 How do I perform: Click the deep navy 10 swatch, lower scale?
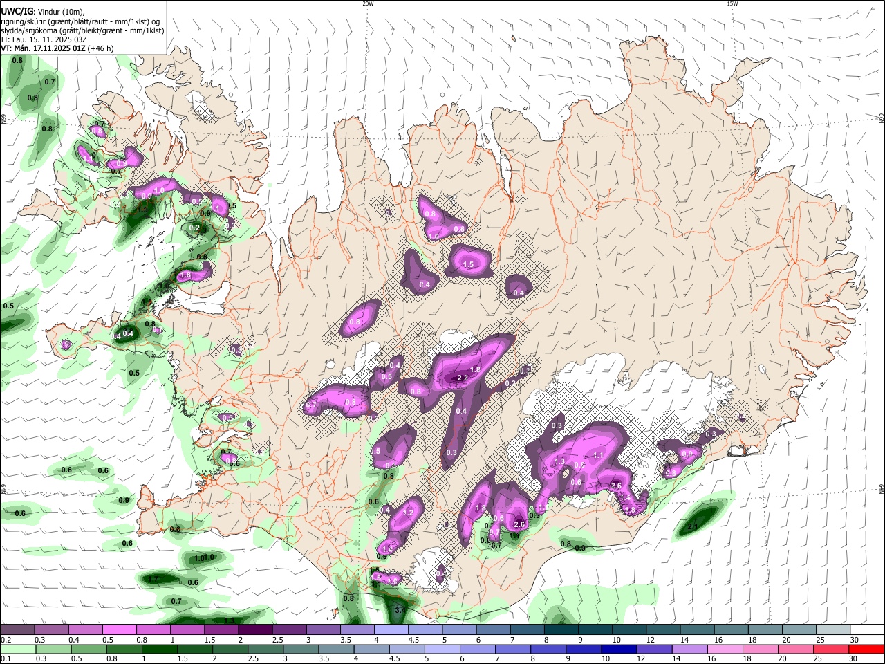618,649
